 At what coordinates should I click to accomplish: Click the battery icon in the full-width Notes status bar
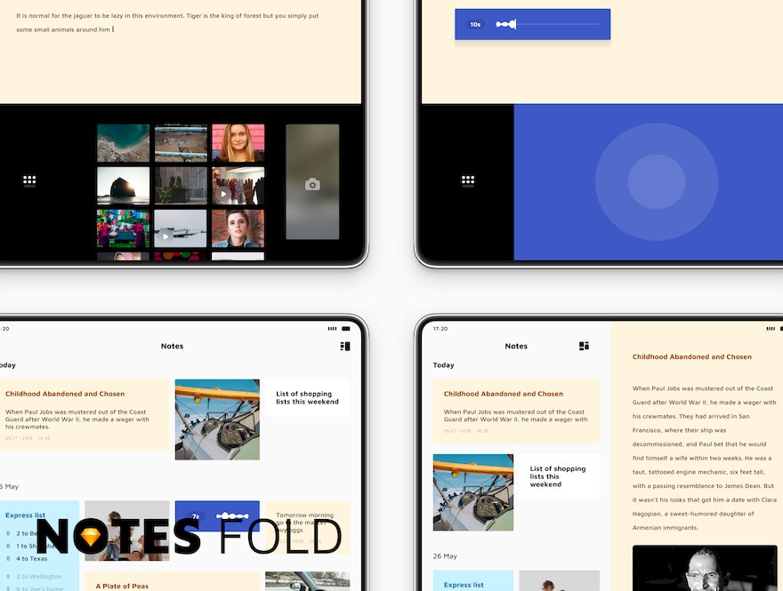pos(346,329)
